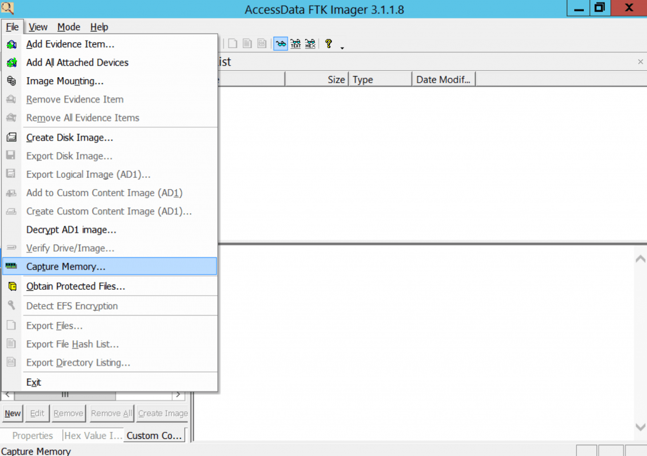
Task: Click the Image Mounting disk icon
Action: [11, 81]
